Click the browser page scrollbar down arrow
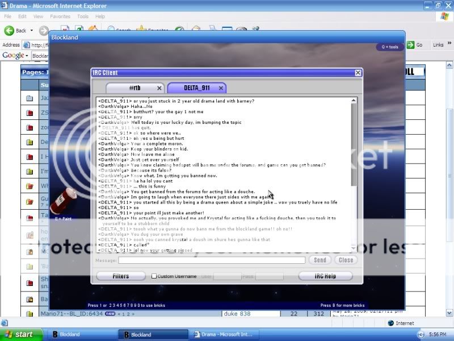The width and height of the screenshot is (454, 341). [x=449, y=313]
